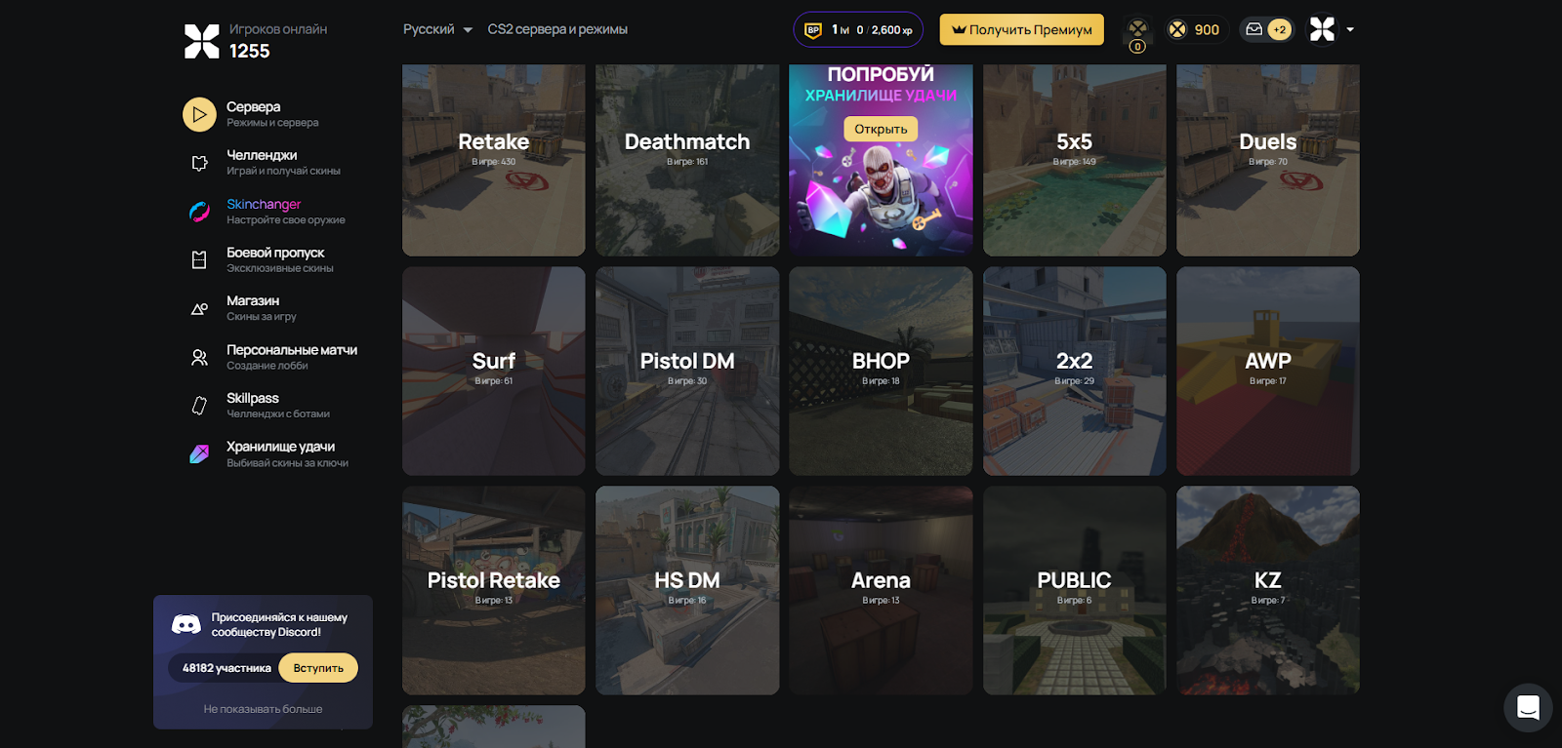This screenshot has width=1562, height=748.
Task: Select the HS DM mode card
Action: [687, 590]
